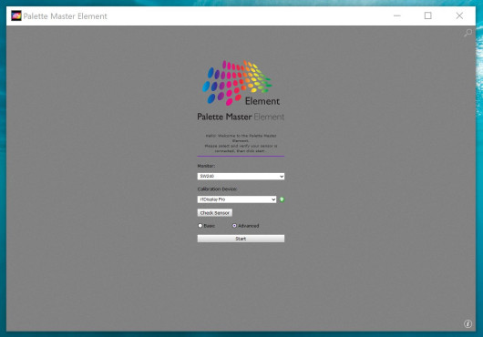Close the Palette Master Element window

point(459,15)
